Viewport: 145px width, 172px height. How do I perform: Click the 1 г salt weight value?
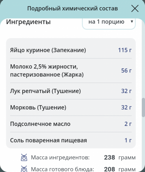click(x=128, y=140)
